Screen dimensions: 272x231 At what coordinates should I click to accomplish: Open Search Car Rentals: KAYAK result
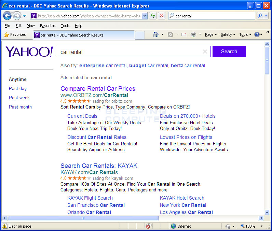[x=99, y=166]
